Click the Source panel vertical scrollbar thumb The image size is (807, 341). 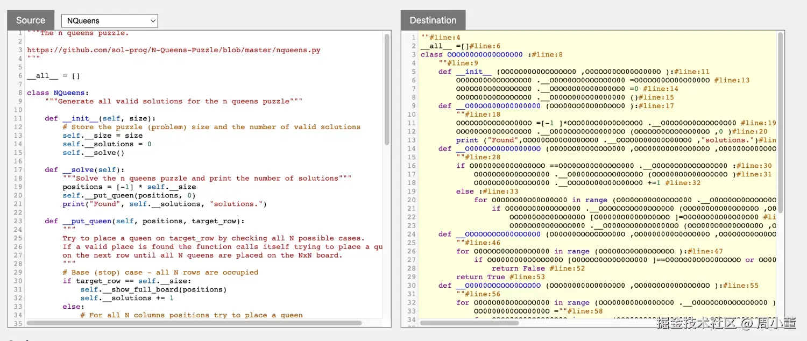pos(387,89)
